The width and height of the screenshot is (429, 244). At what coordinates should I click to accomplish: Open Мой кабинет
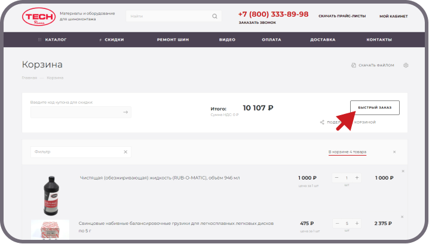393,16
